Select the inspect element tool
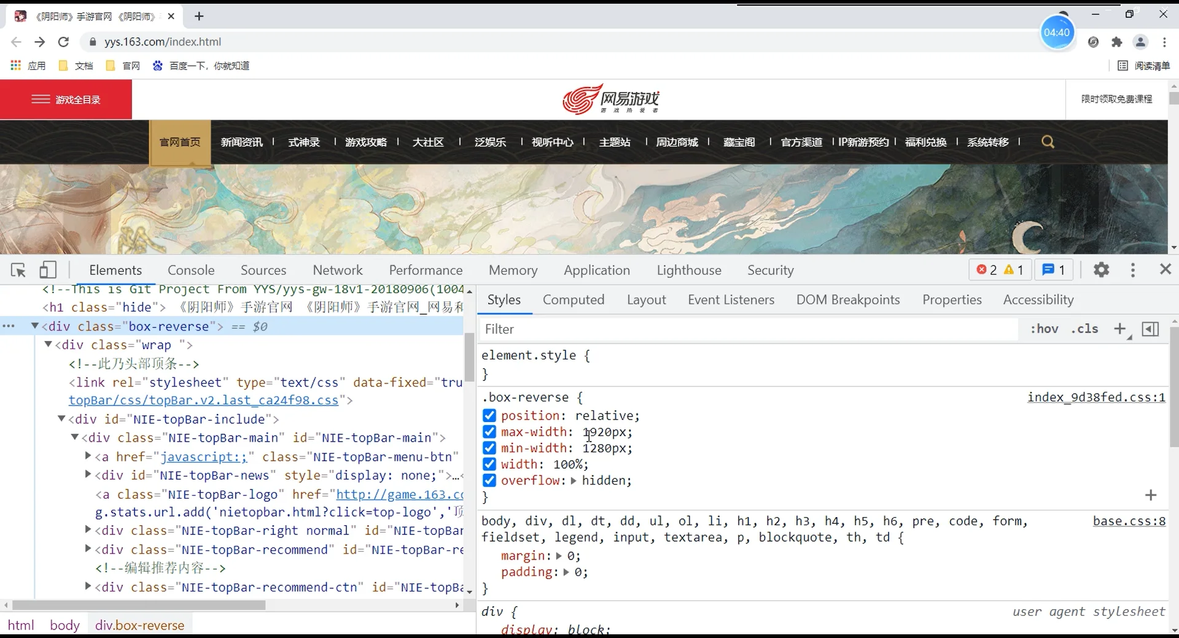 click(18, 270)
